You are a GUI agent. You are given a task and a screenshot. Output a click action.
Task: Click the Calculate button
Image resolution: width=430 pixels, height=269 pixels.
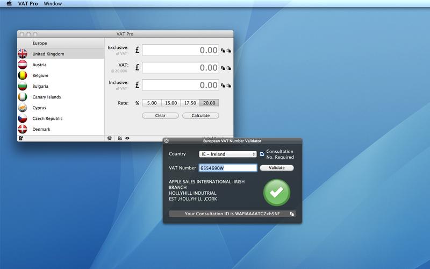click(200, 116)
